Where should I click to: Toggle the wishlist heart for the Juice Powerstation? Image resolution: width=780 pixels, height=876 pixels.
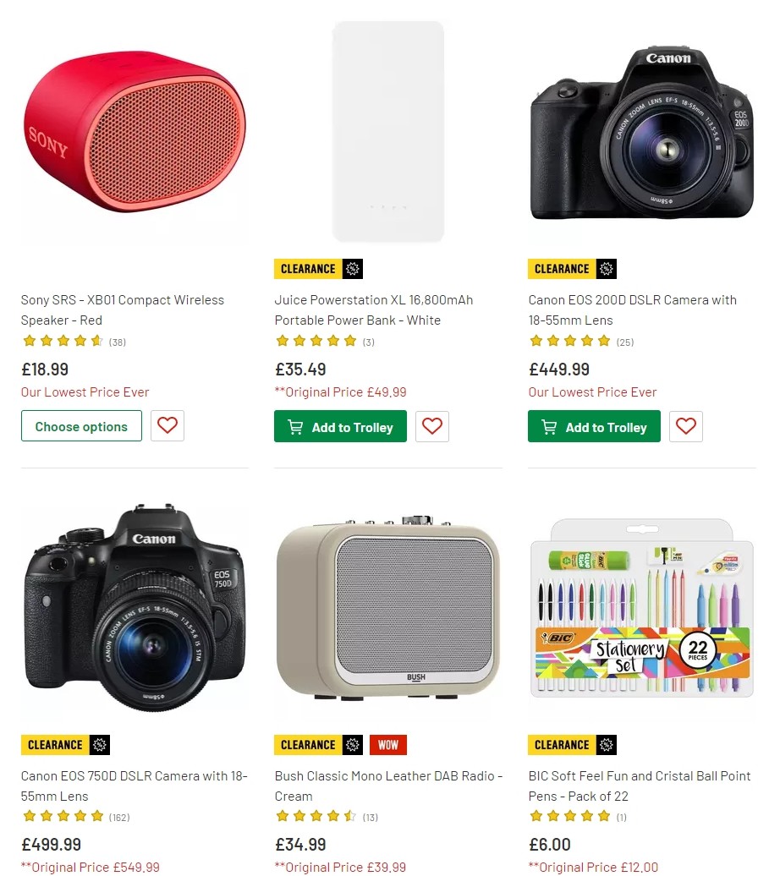click(431, 426)
